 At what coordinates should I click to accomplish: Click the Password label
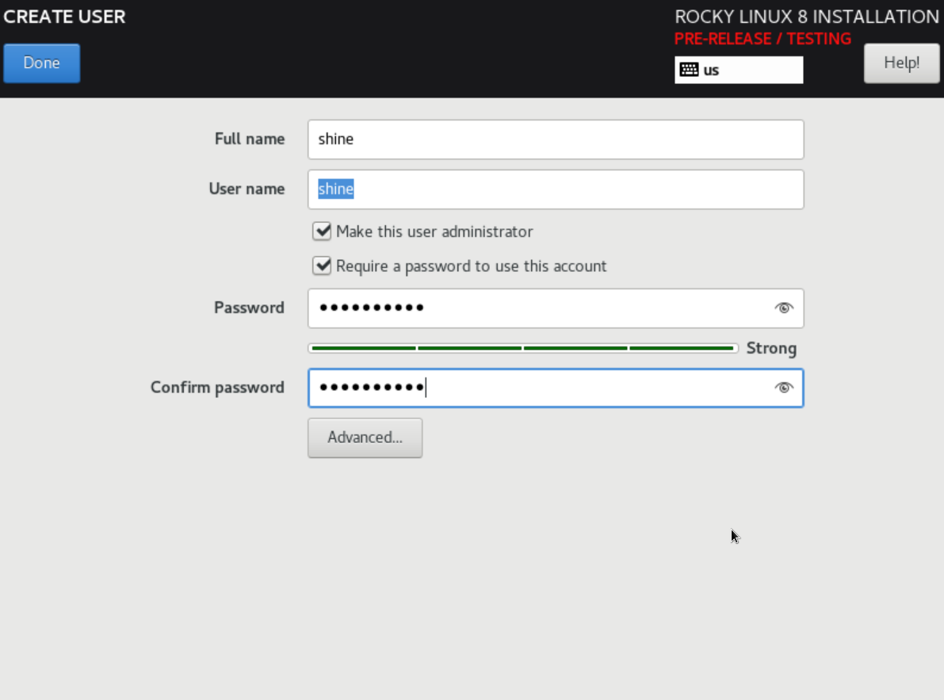coord(249,308)
